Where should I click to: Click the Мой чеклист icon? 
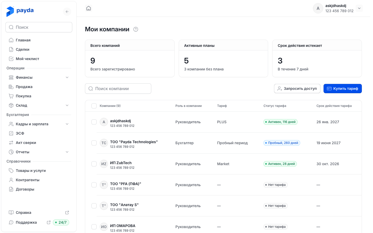tap(11, 59)
